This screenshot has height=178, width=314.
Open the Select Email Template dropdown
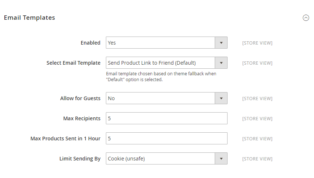pyautogui.click(x=160, y=63)
